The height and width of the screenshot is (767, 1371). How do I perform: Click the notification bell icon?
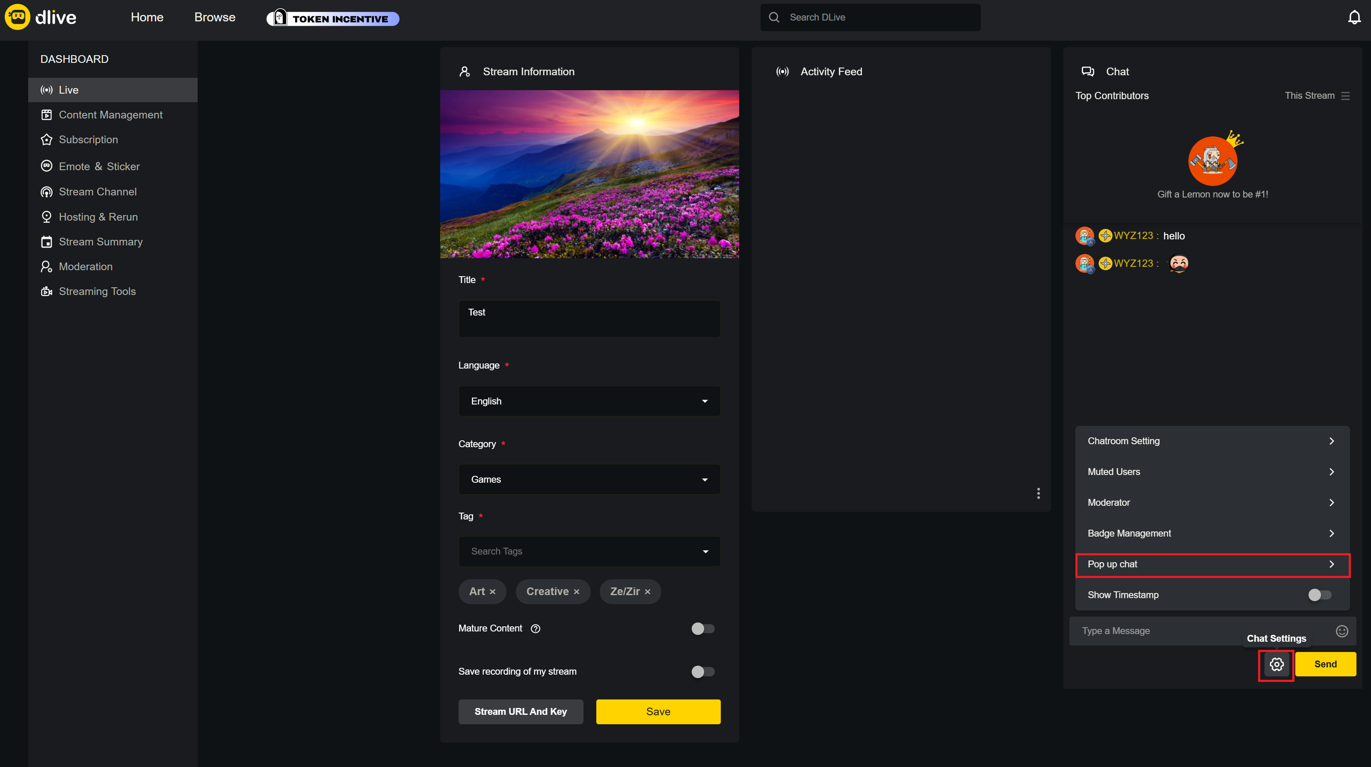tap(1354, 18)
